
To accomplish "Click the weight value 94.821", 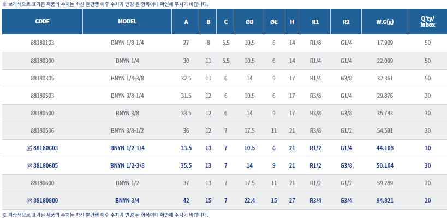I will click(385, 201).
